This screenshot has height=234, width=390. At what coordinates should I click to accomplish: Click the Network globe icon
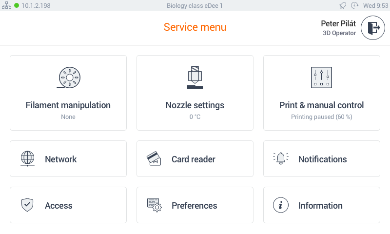coord(27,159)
